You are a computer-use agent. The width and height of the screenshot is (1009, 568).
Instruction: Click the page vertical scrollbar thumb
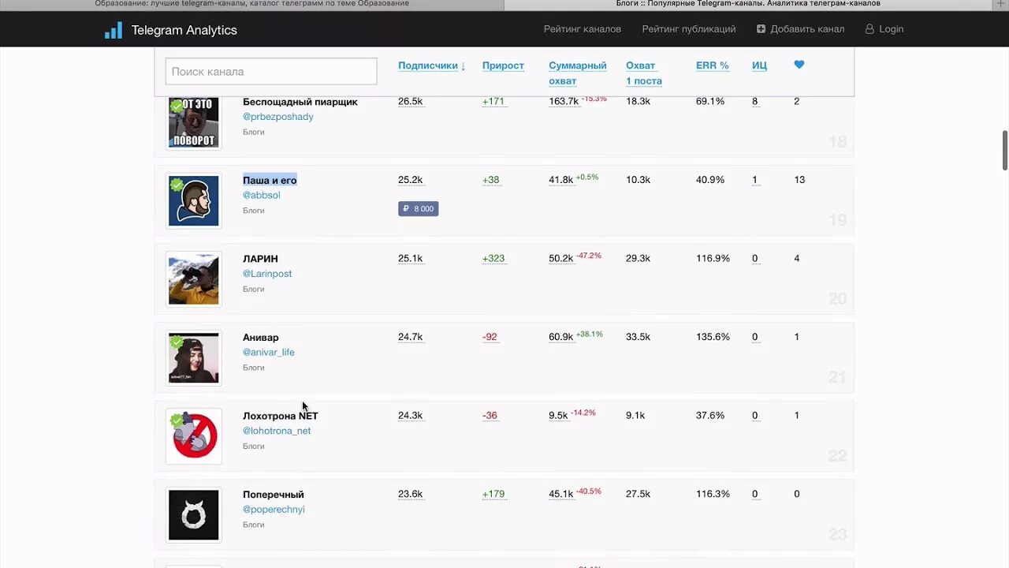click(x=1004, y=150)
